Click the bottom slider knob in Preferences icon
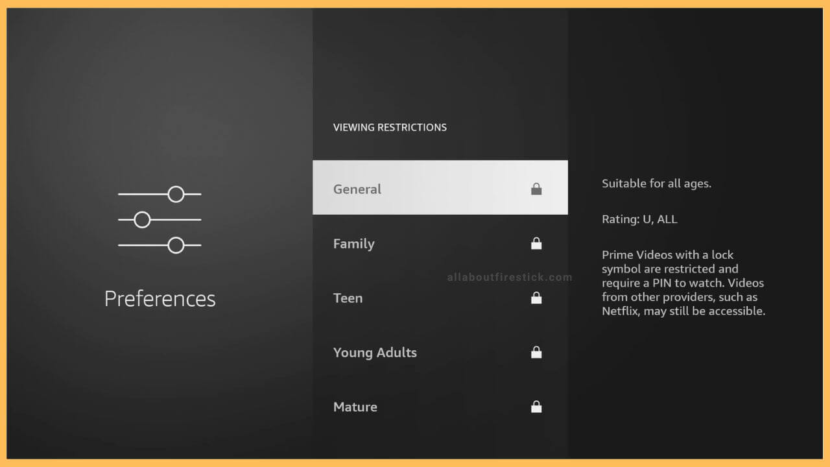This screenshot has width=830, height=467. (x=176, y=245)
